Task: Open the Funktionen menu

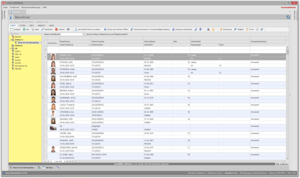Action: pos(15,7)
